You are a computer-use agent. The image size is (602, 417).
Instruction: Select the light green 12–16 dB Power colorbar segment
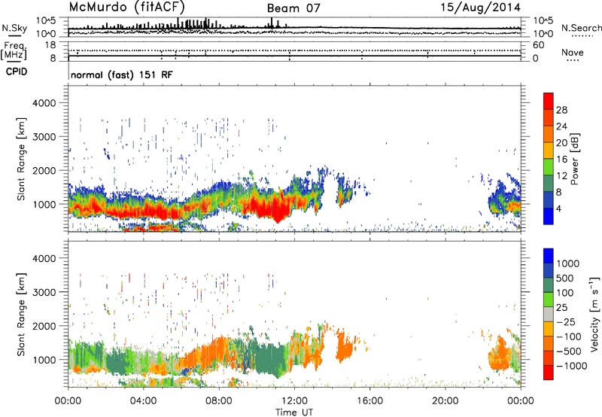(549, 167)
